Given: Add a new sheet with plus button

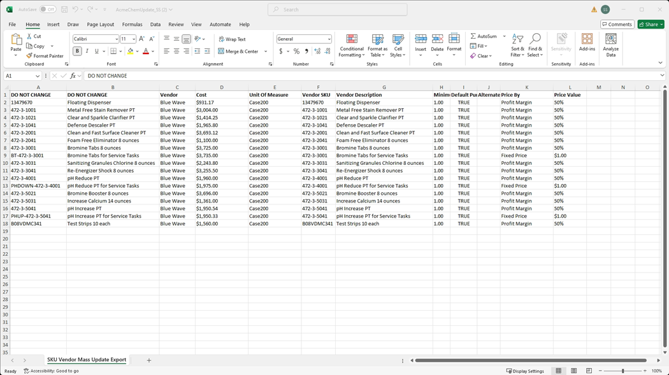Looking at the screenshot, I should click(x=149, y=360).
